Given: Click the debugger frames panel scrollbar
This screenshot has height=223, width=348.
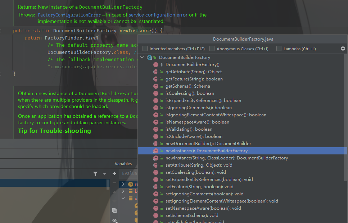Looking at the screenshot, I should (x=108, y=185).
